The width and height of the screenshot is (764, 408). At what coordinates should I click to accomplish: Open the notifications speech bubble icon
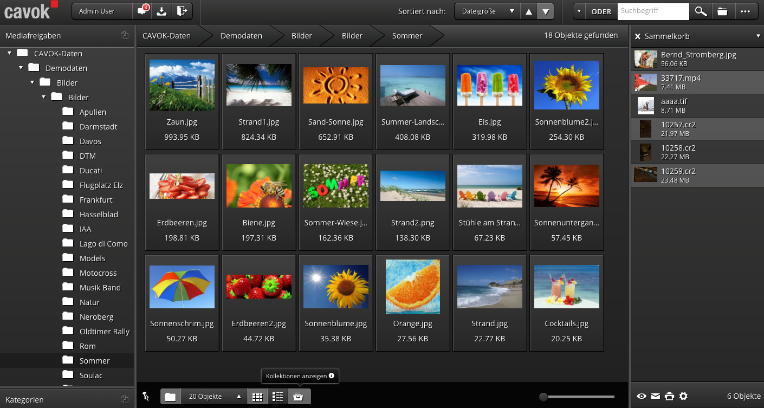coord(142,11)
